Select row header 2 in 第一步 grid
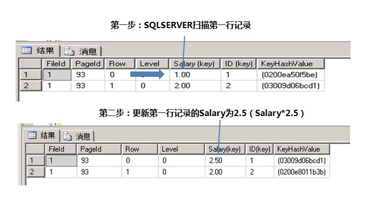 point(30,86)
